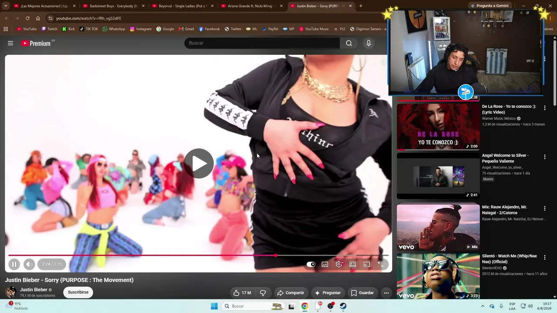
Task: Open the player settings gear
Action: (x=339, y=264)
